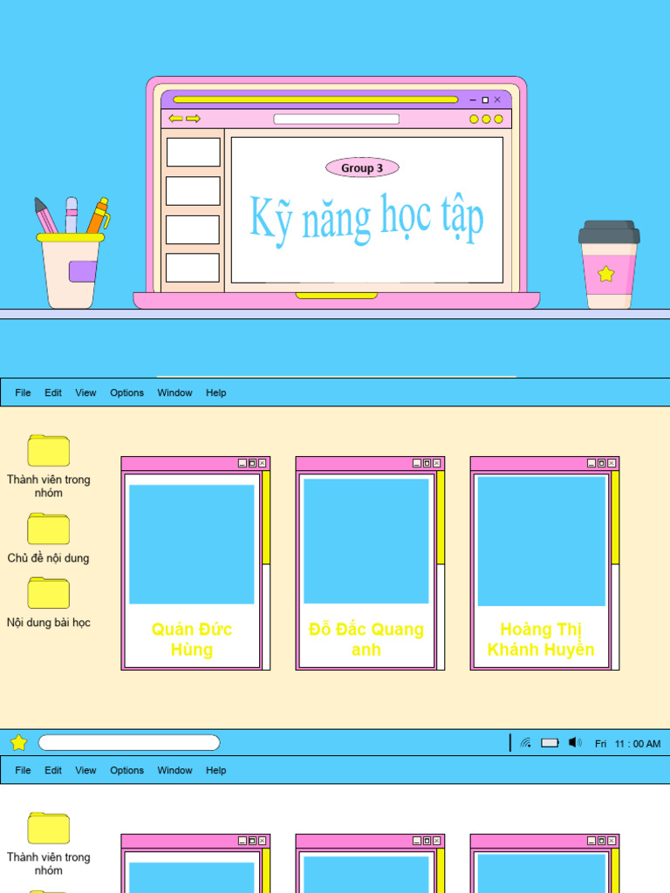Click yellow scrollbar thumb in Đỗ Đắc Quang anh window
The height and width of the screenshot is (893, 670).
(x=441, y=518)
